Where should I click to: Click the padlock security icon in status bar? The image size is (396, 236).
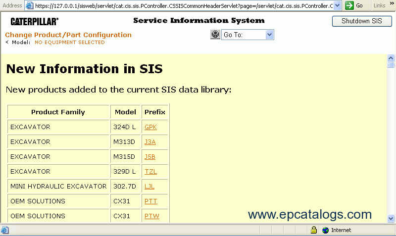pos(313,230)
